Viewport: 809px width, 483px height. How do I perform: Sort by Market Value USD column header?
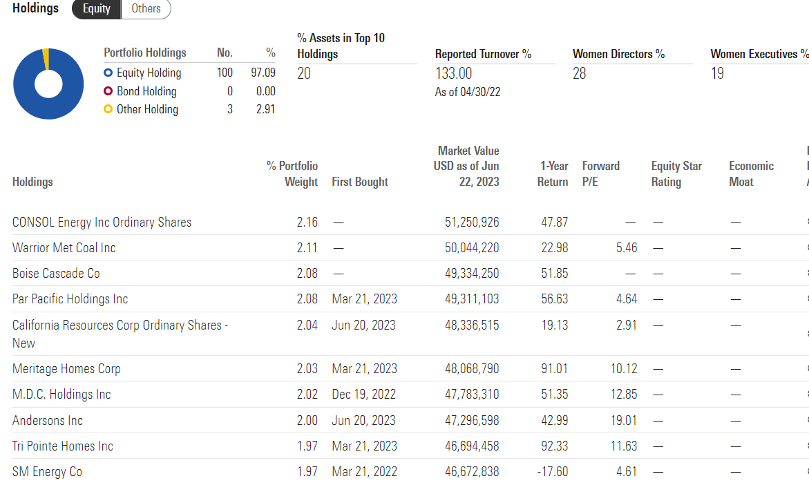click(466, 166)
